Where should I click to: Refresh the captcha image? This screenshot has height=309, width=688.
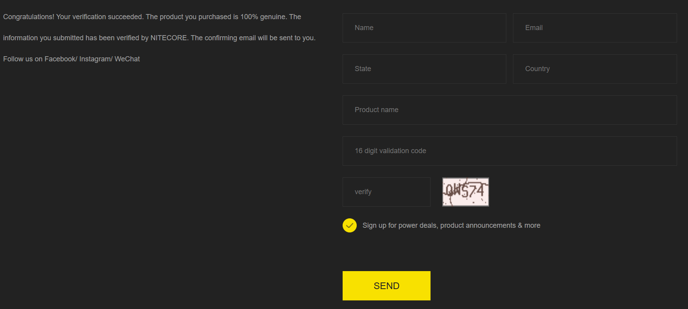465,192
